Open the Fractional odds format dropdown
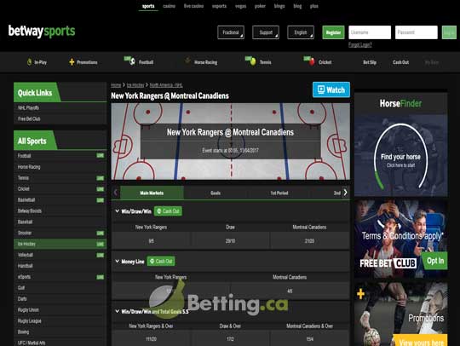 tap(231, 32)
